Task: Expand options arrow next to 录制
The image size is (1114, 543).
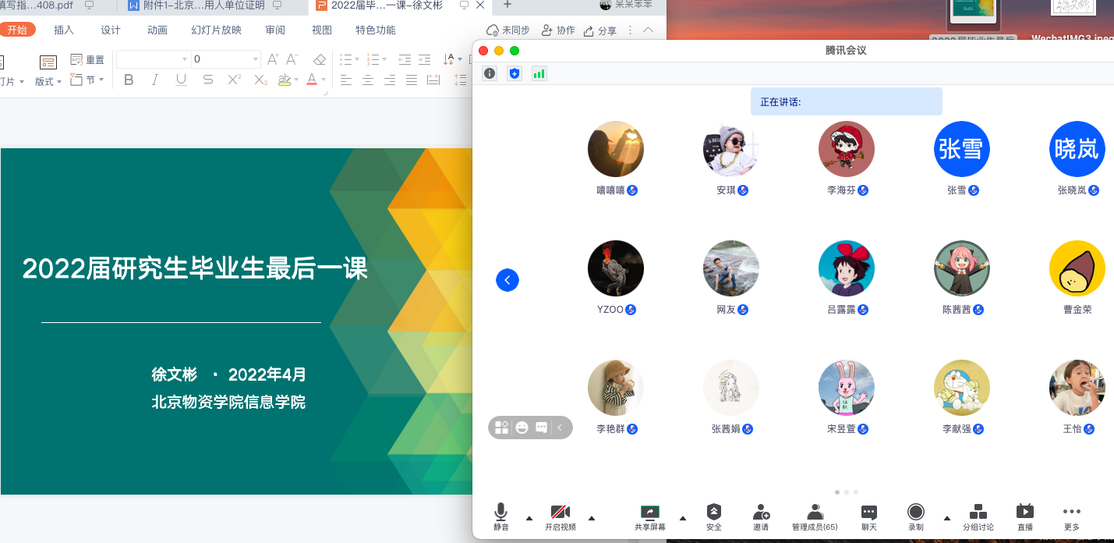Action: tap(947, 517)
